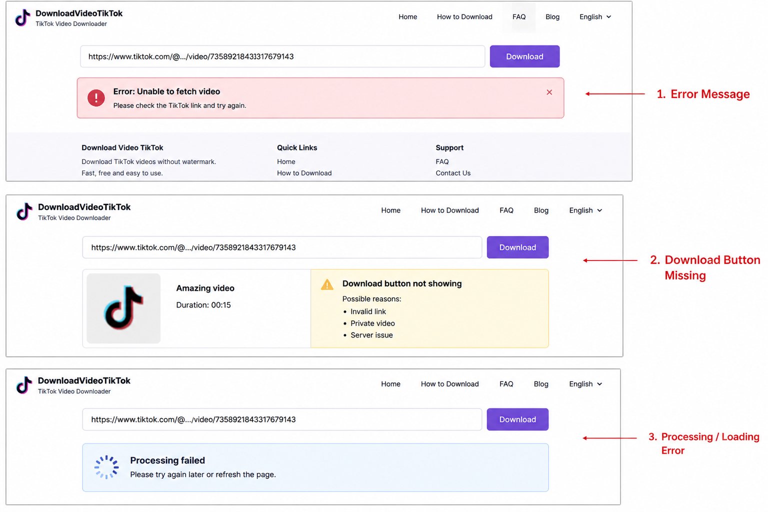Viewport: 768px width, 512px height.
Task: Click the loading spinner beside Processing failed
Action: [106, 467]
